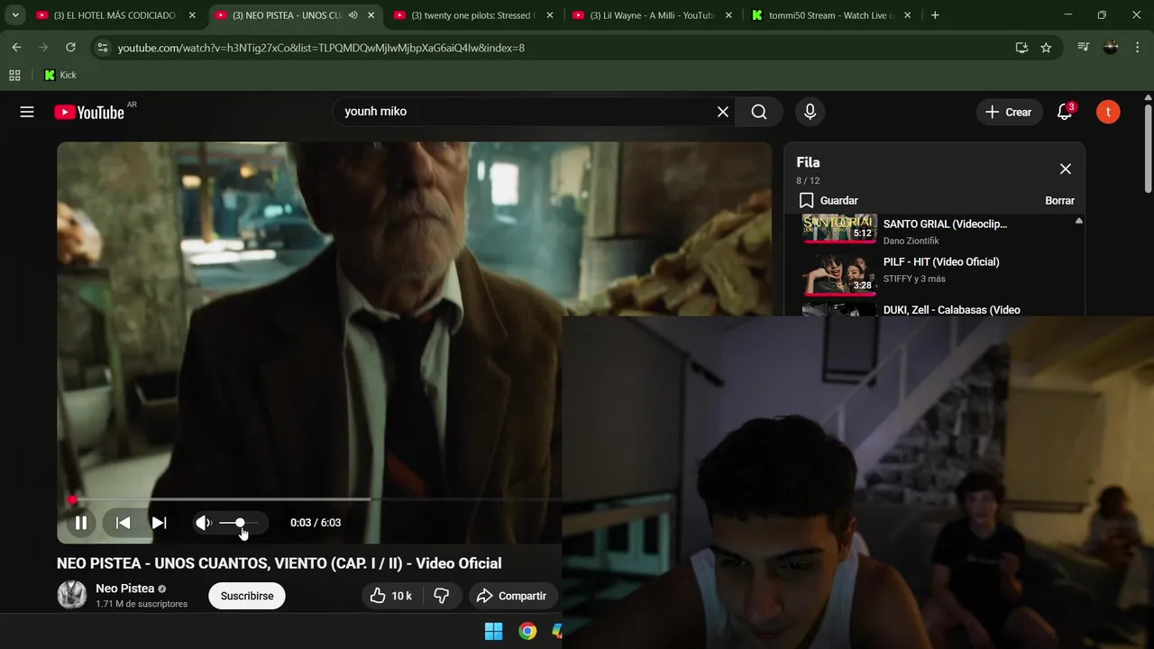Screen dimensions: 1154x649
Task: Open the YouTube hamburger guide menu
Action: [27, 112]
